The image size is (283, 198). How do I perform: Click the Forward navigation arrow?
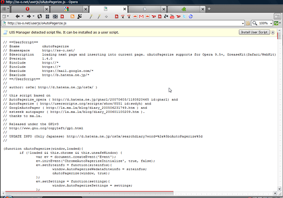coord(28,17)
